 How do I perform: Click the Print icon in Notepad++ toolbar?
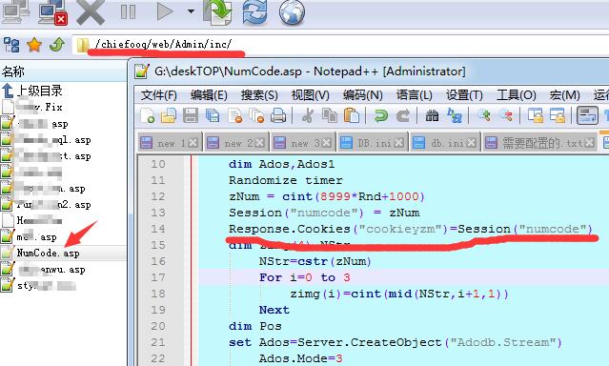tap(278, 115)
